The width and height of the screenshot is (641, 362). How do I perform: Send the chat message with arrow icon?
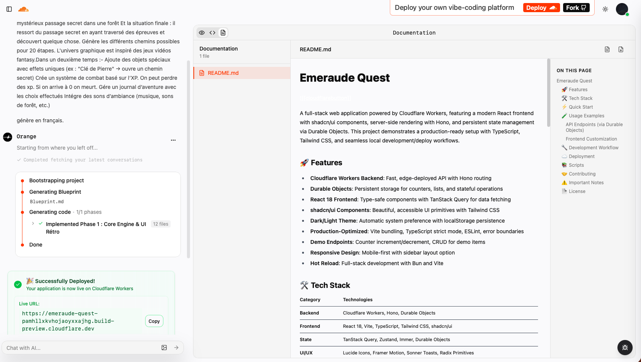[176, 348]
